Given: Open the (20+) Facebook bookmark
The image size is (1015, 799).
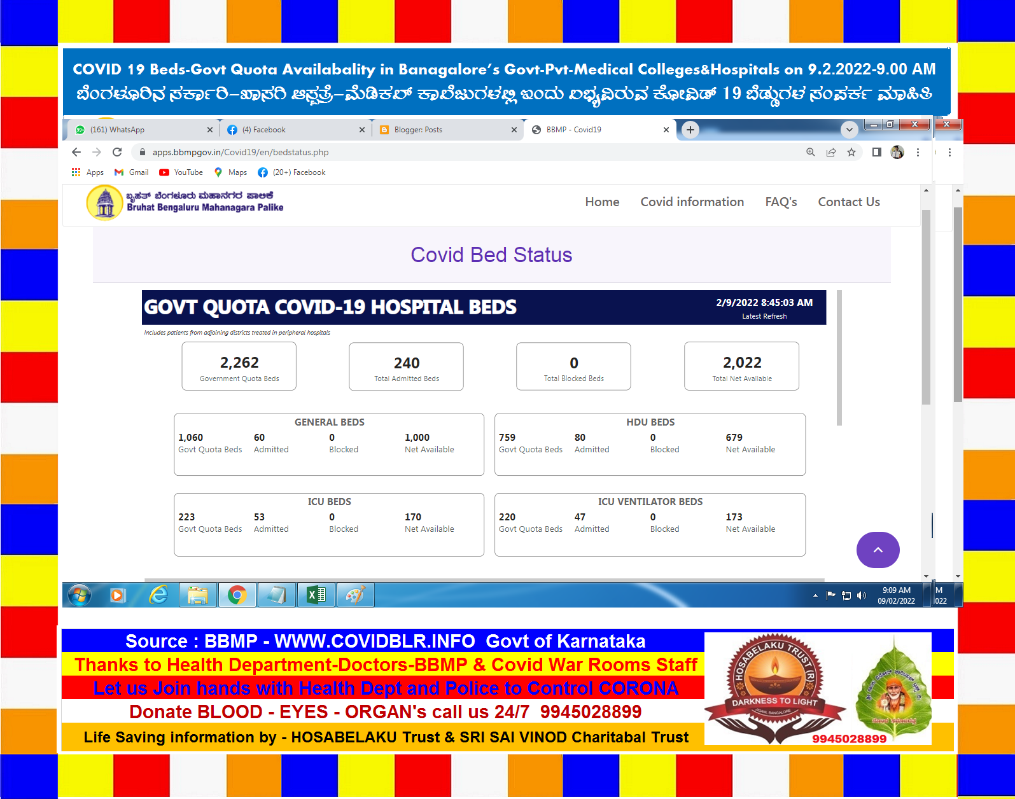Looking at the screenshot, I should pyautogui.click(x=292, y=172).
